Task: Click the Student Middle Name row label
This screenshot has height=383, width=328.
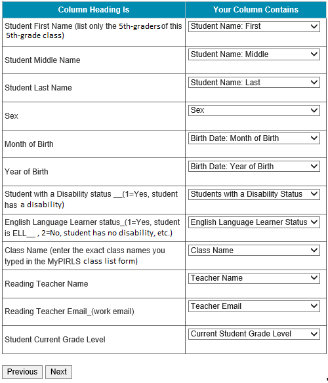Action: click(x=43, y=60)
